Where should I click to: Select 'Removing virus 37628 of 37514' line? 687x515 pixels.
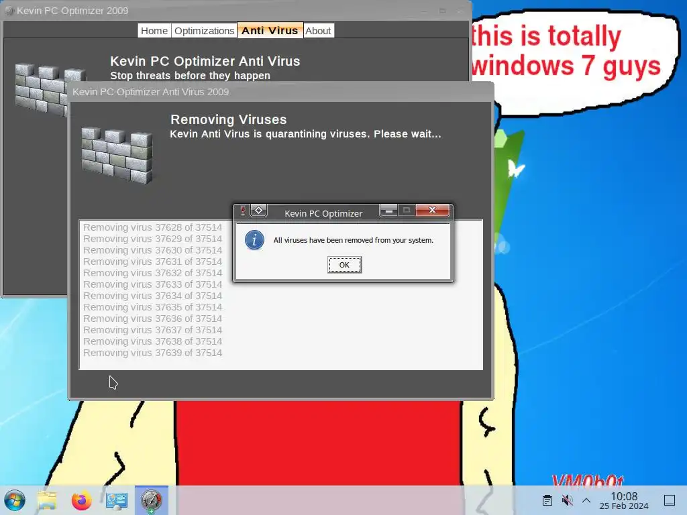click(x=152, y=227)
